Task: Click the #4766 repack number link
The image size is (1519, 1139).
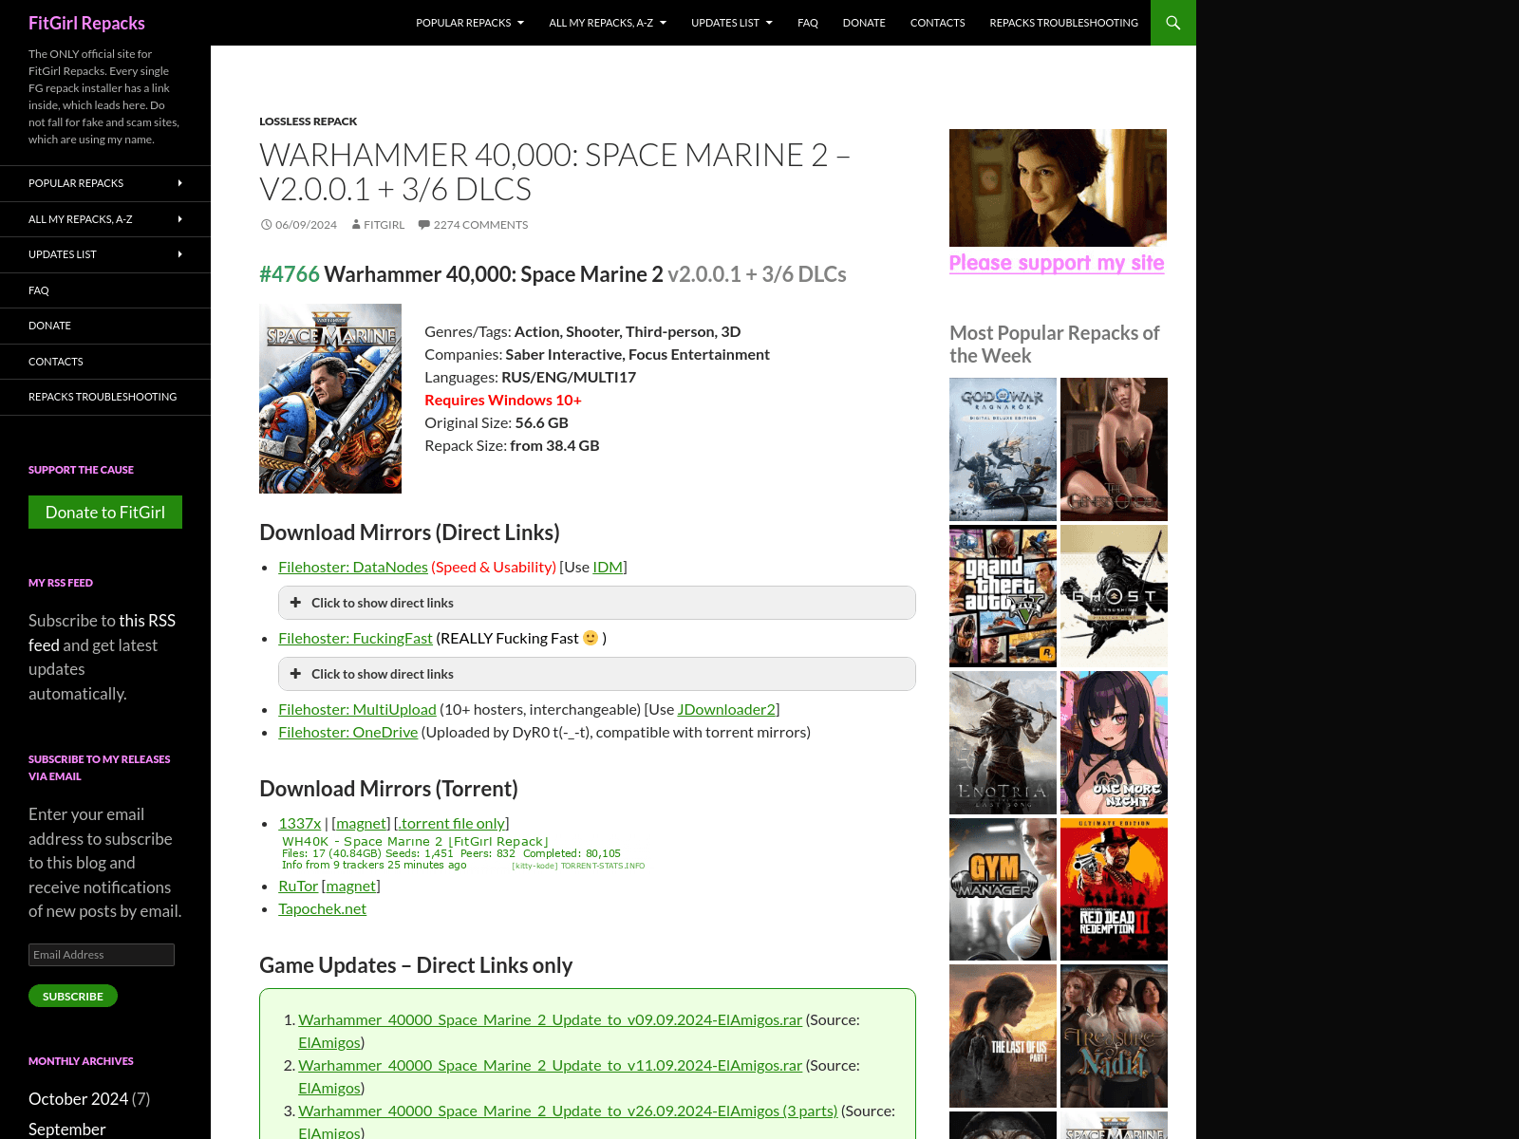Action: pos(290,274)
